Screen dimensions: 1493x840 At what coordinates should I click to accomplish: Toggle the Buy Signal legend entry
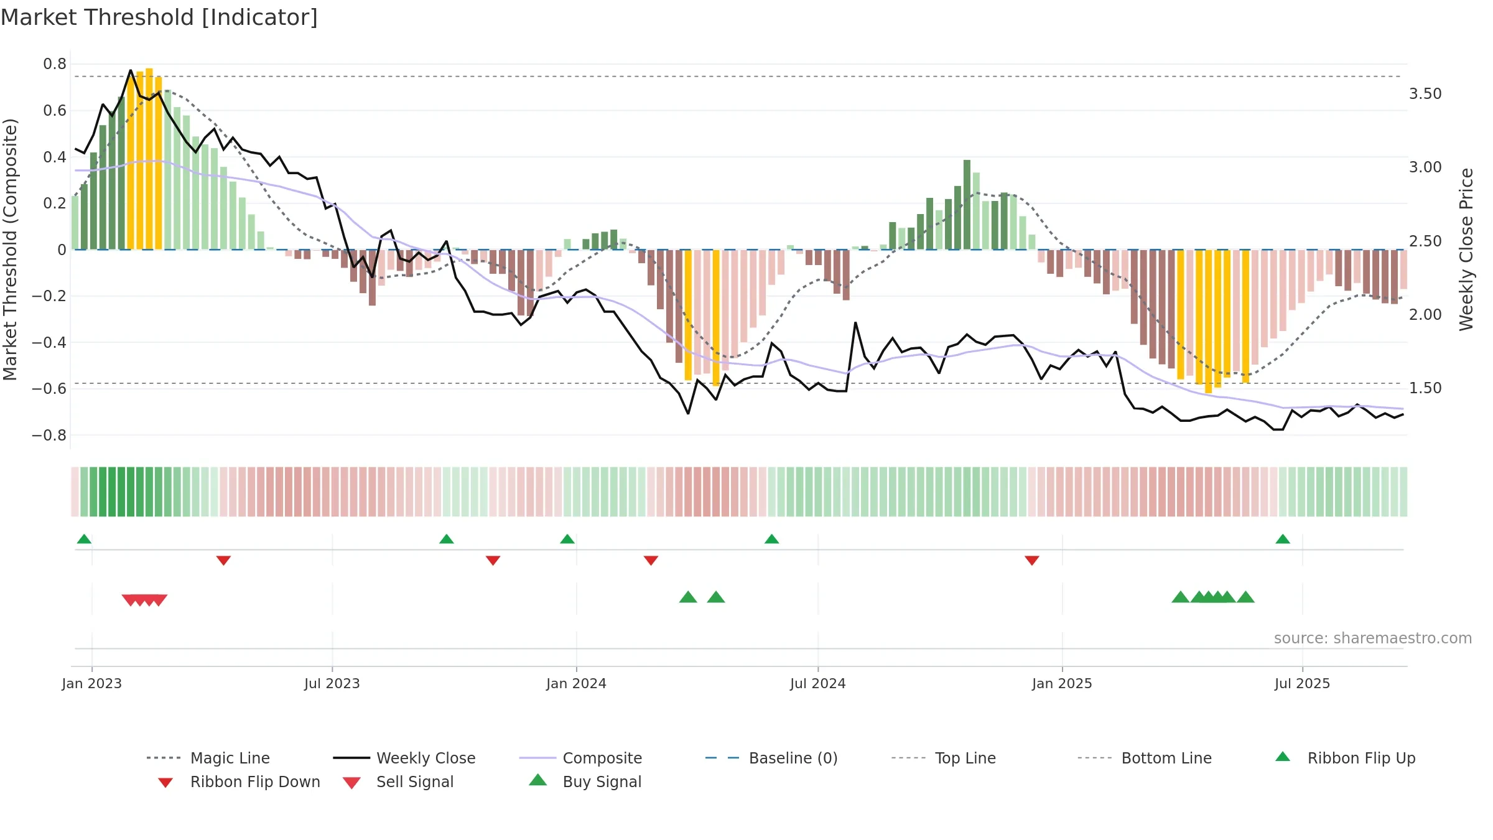coord(585,782)
